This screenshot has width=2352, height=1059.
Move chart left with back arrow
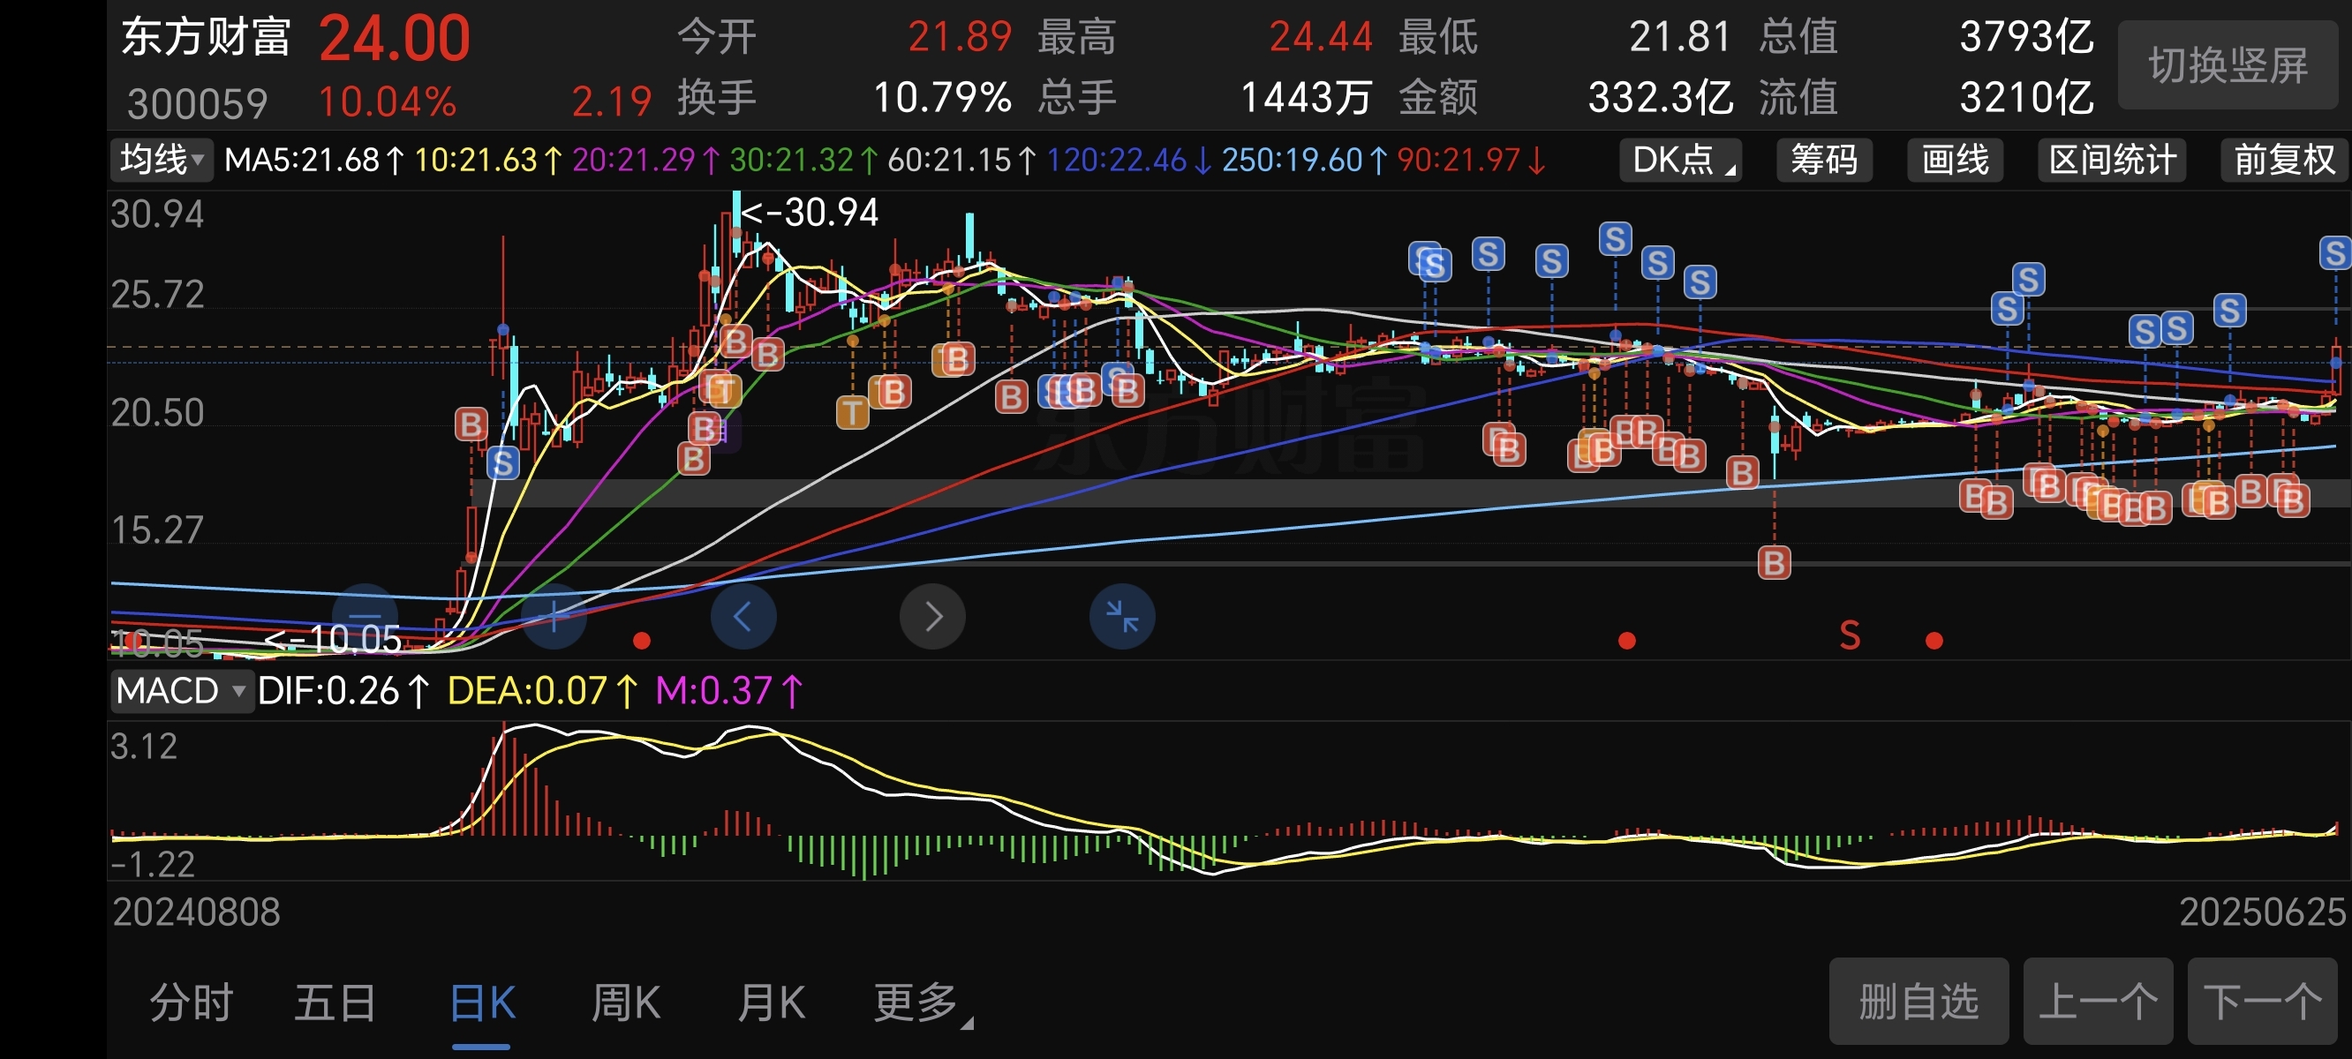[x=743, y=616]
